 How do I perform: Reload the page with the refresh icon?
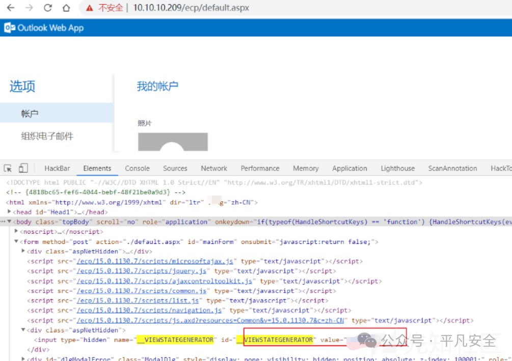tap(48, 8)
